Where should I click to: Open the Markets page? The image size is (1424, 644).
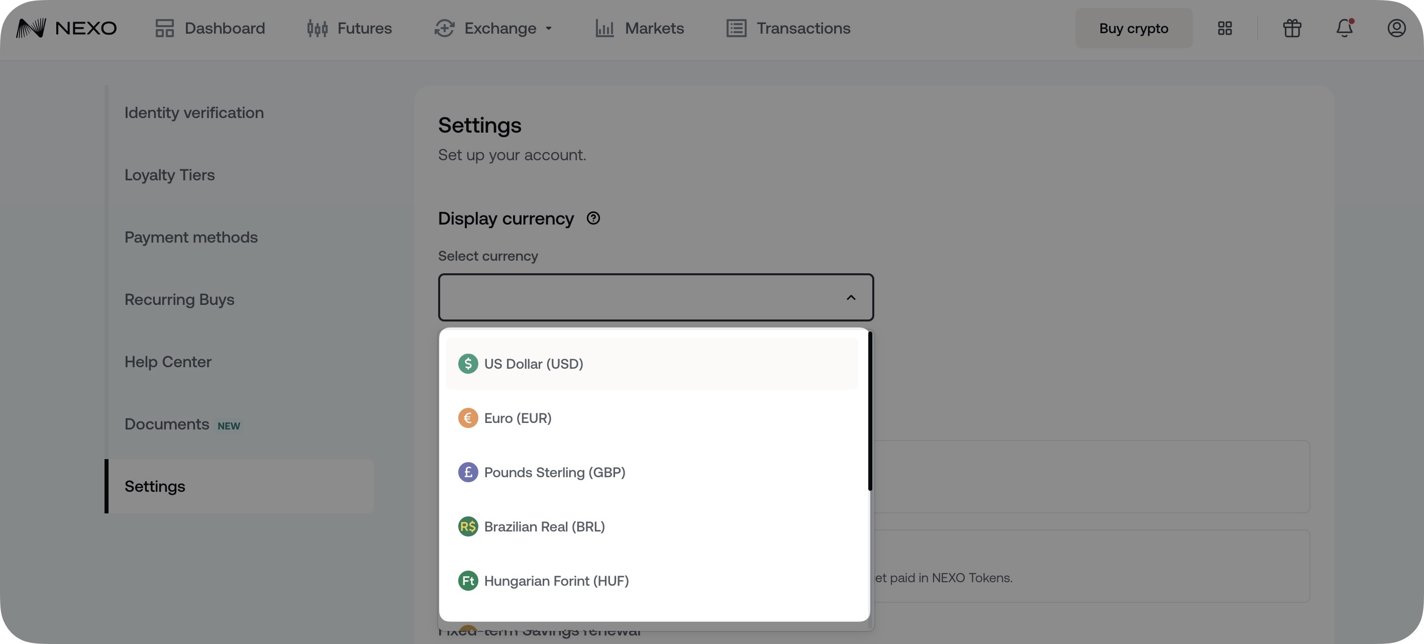640,28
